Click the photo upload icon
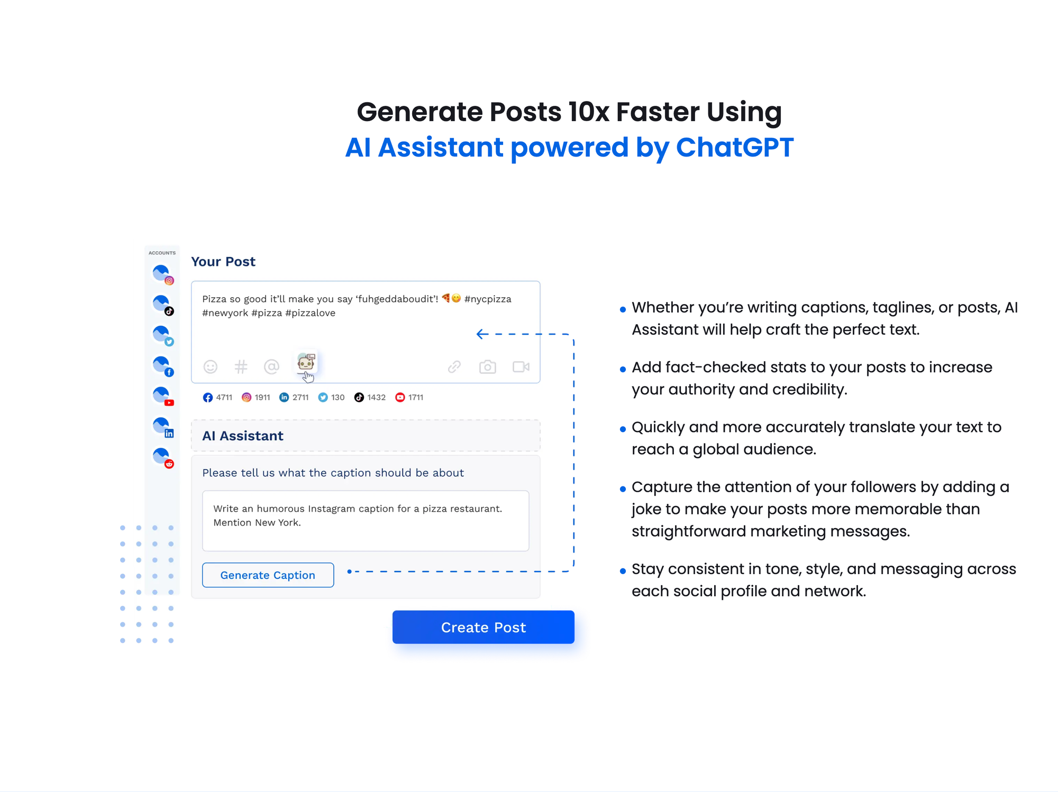The image size is (1058, 792). pos(487,365)
